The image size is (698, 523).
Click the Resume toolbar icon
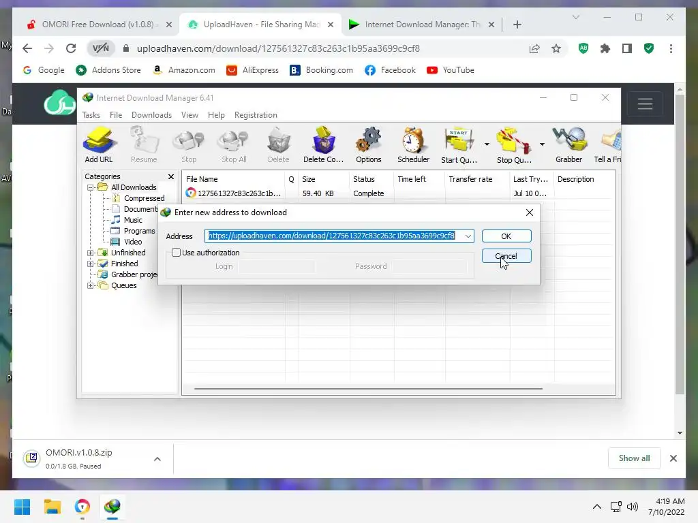click(144, 144)
